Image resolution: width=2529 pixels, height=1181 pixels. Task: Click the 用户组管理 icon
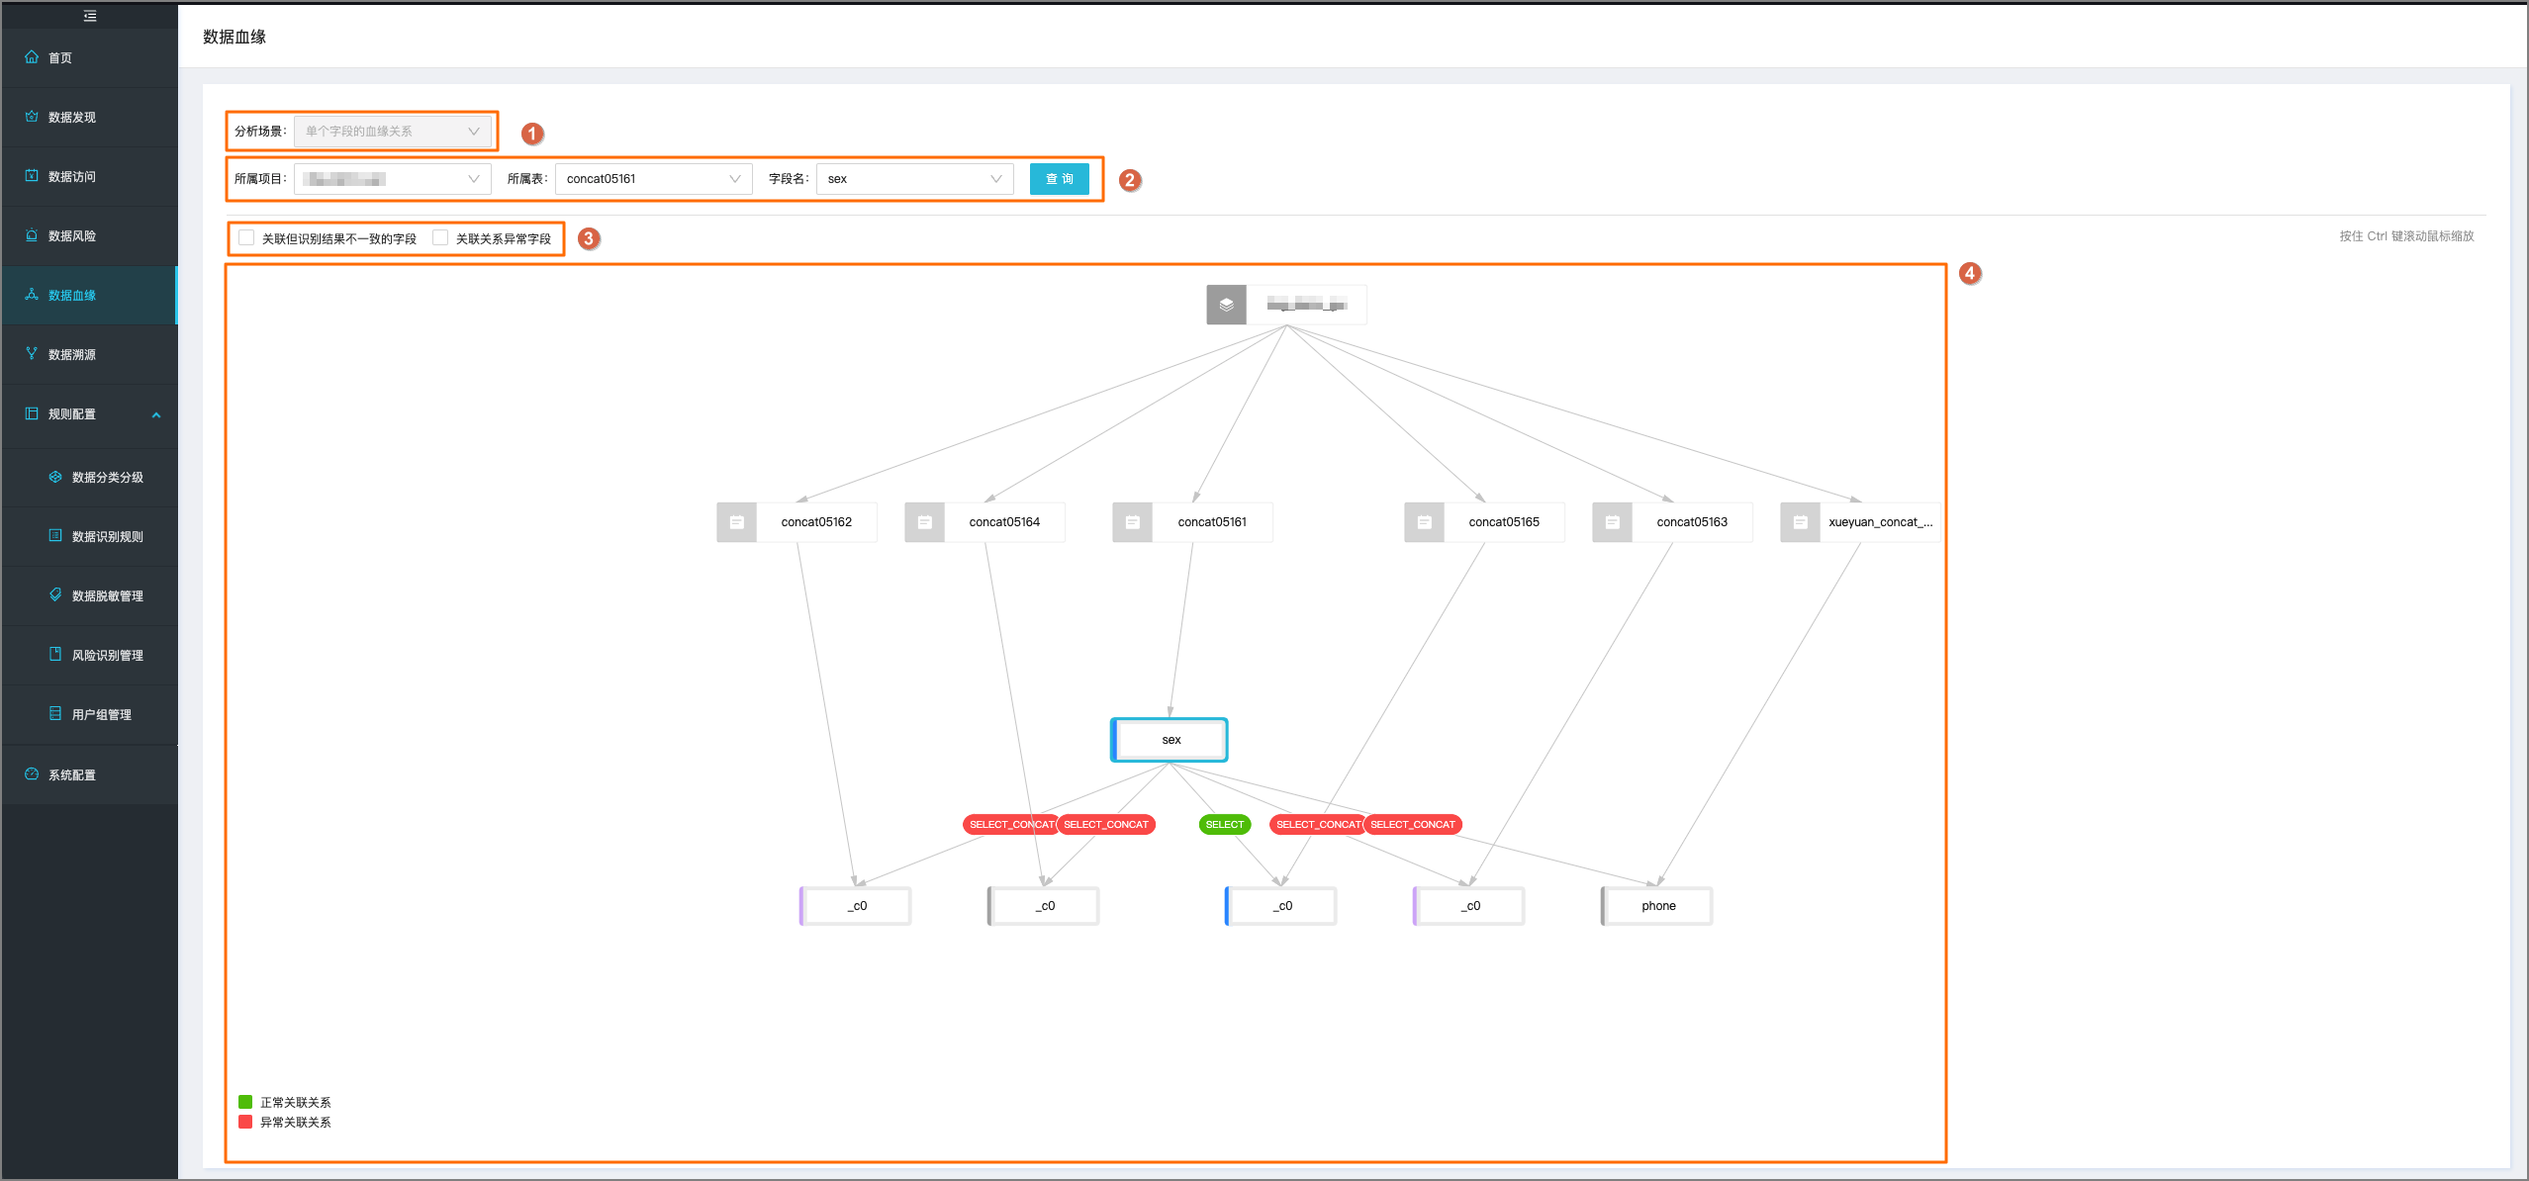pyautogui.click(x=55, y=714)
